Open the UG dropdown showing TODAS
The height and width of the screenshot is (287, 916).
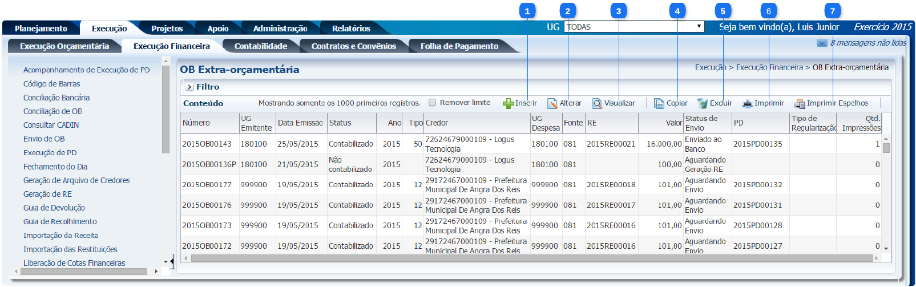pyautogui.click(x=633, y=27)
